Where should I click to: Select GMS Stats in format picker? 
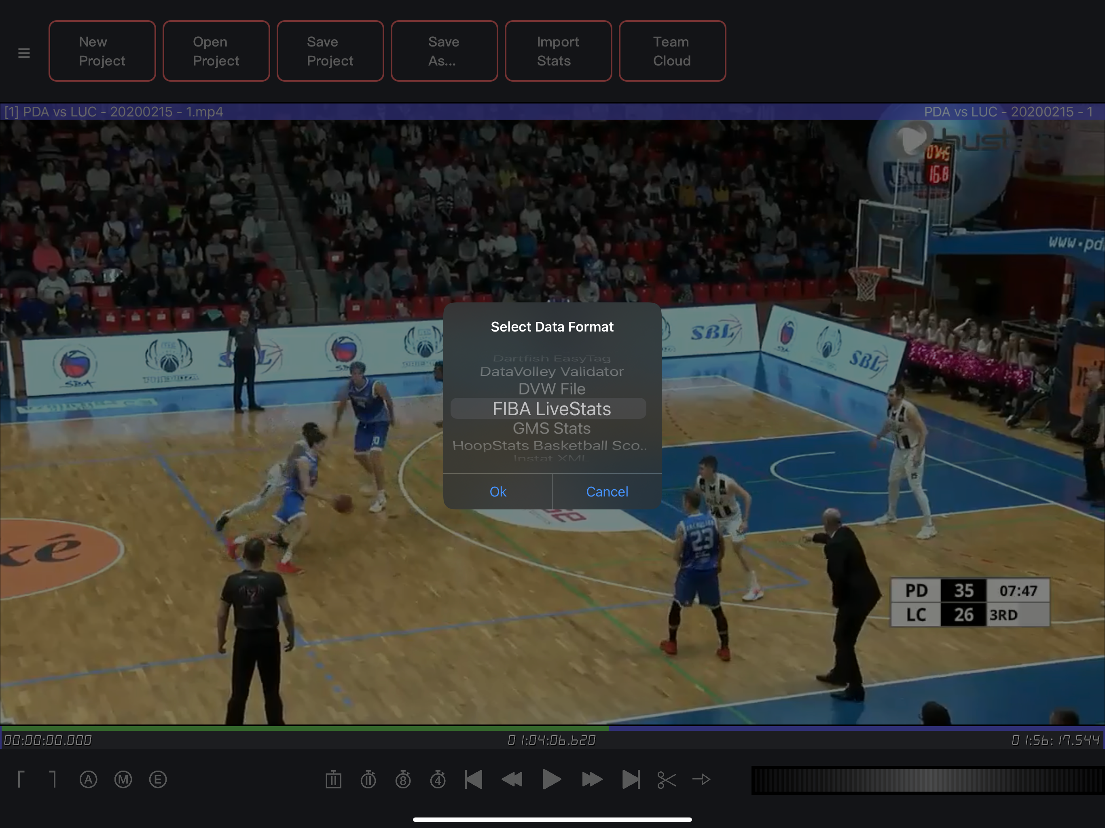point(552,429)
